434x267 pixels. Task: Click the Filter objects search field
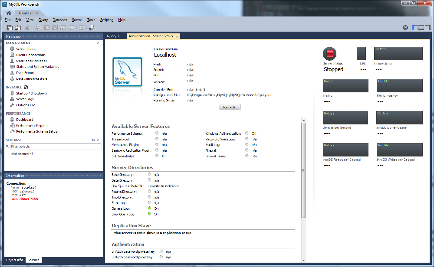[x=56, y=147]
